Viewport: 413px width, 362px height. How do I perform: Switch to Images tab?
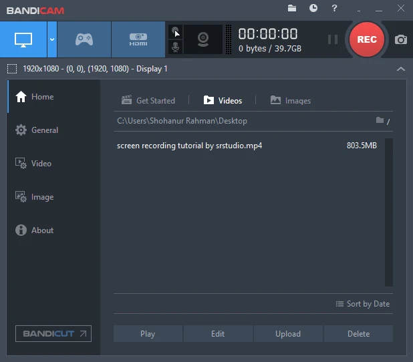(291, 101)
